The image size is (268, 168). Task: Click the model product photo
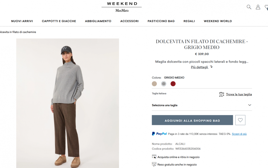coord(68,103)
